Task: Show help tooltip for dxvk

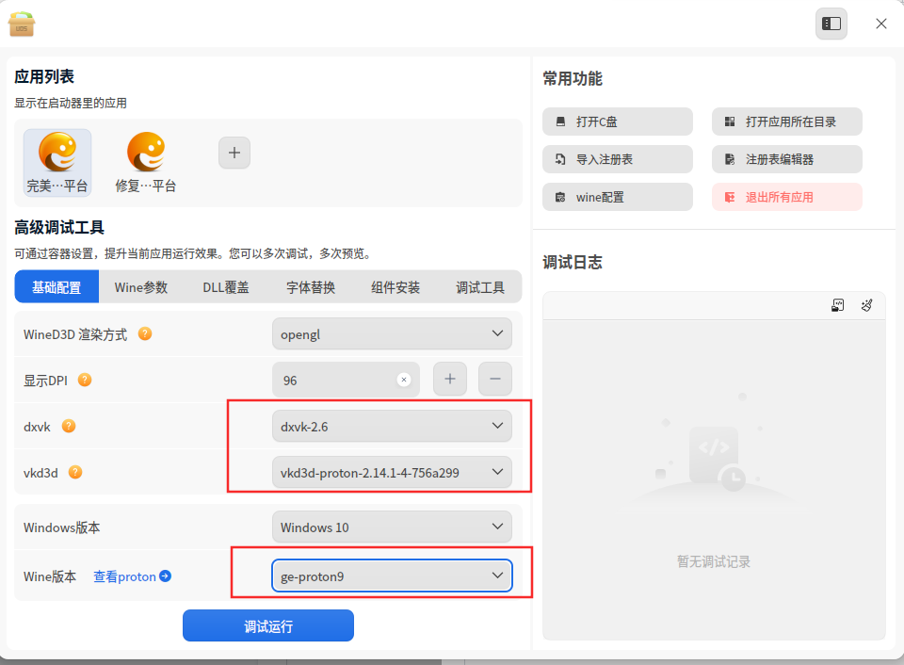Action: (x=69, y=427)
